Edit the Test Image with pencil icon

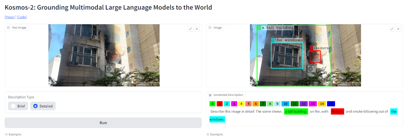[190, 29]
